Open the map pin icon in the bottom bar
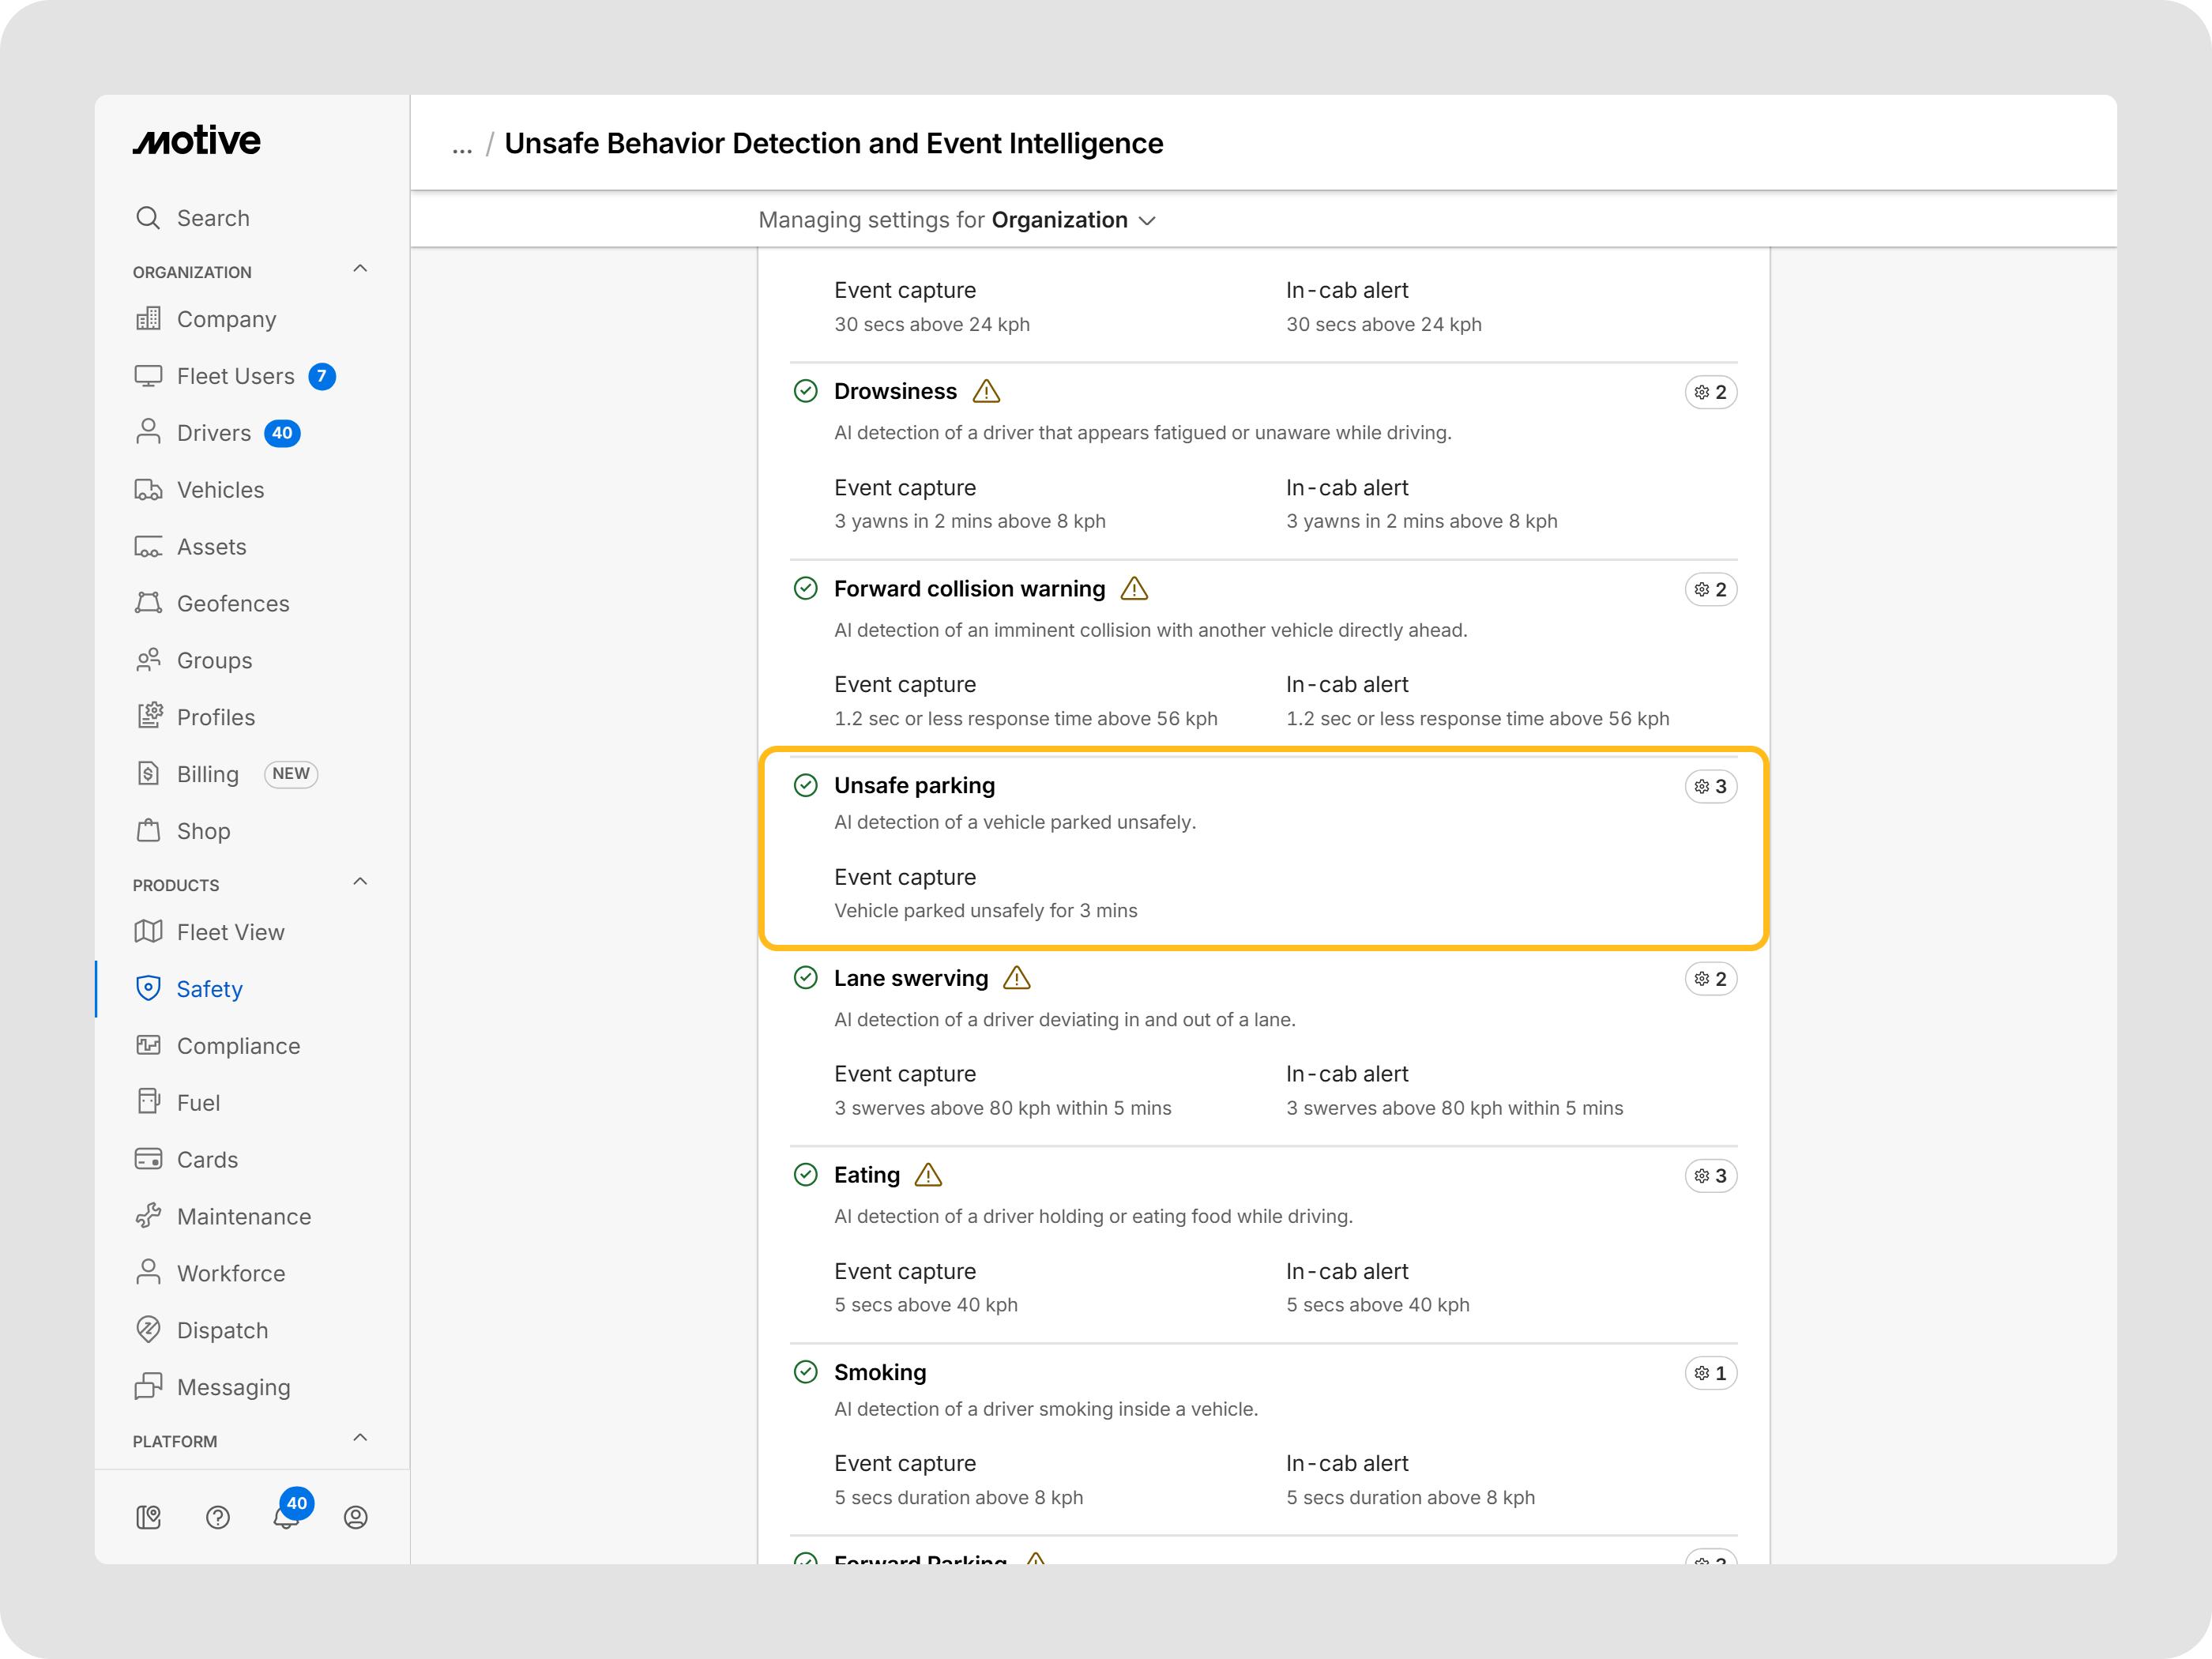 [148, 1517]
